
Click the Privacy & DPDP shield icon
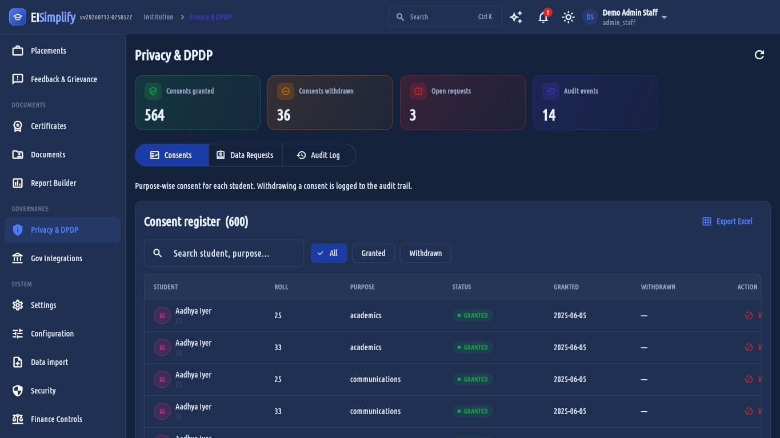[18, 230]
